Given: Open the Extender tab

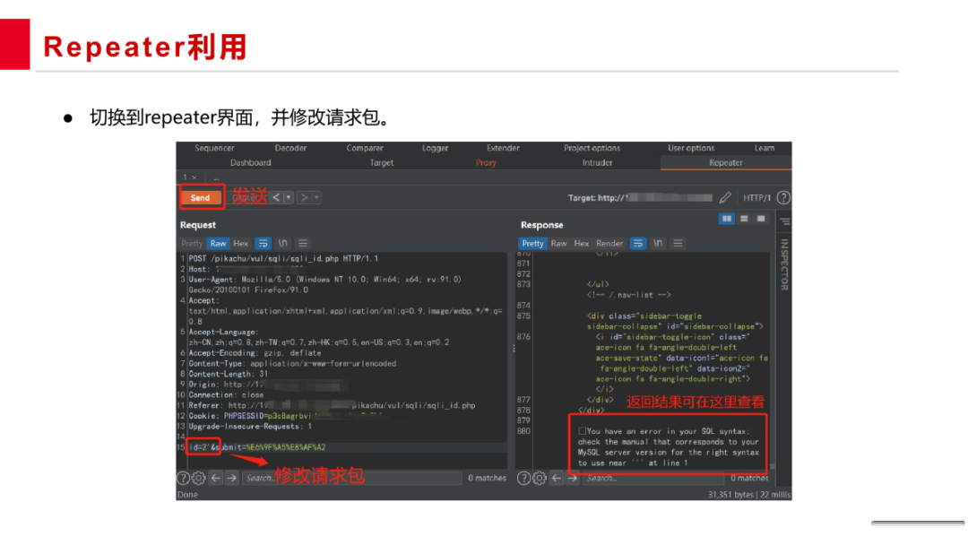Looking at the screenshot, I should point(503,148).
